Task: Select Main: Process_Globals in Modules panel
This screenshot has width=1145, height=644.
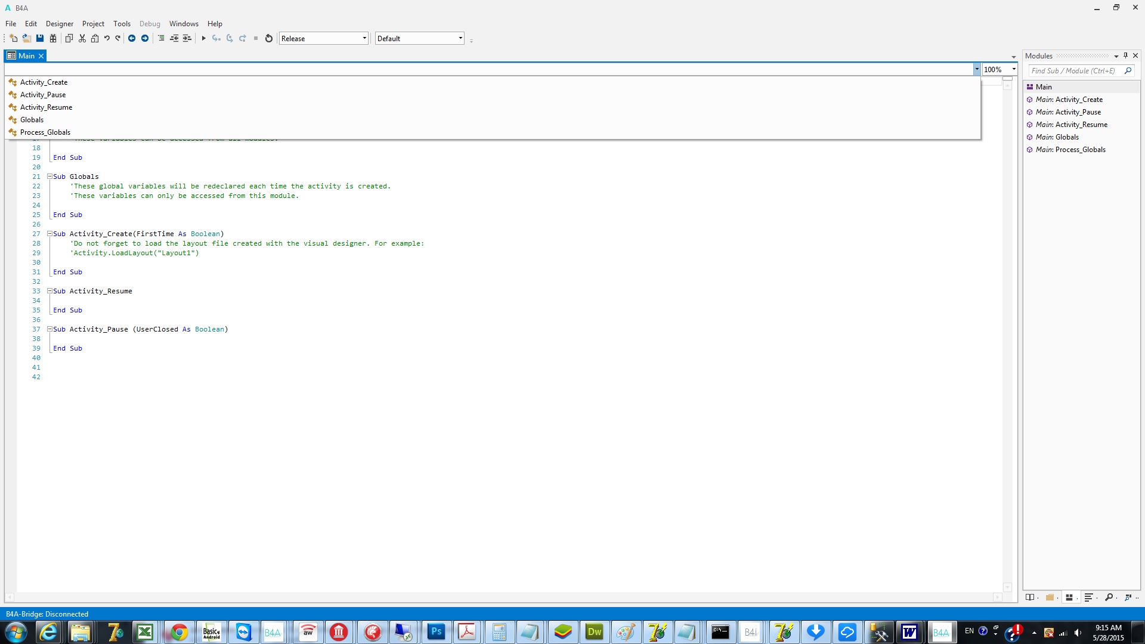Action: click(x=1082, y=150)
